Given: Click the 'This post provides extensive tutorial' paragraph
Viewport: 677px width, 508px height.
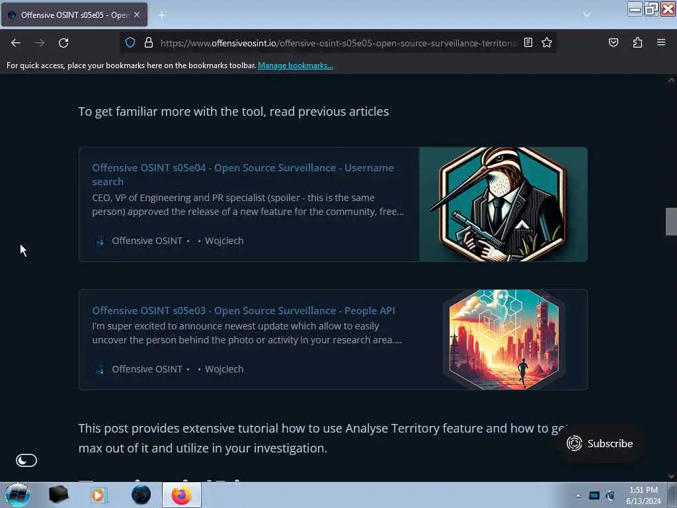Looking at the screenshot, I should point(323,438).
